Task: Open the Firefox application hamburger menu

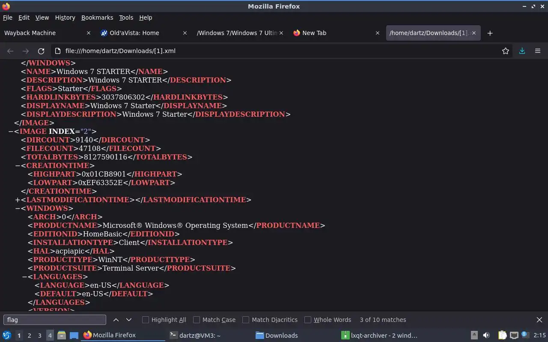Action: [538, 51]
